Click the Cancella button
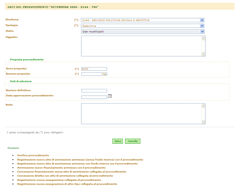 pos(133,141)
